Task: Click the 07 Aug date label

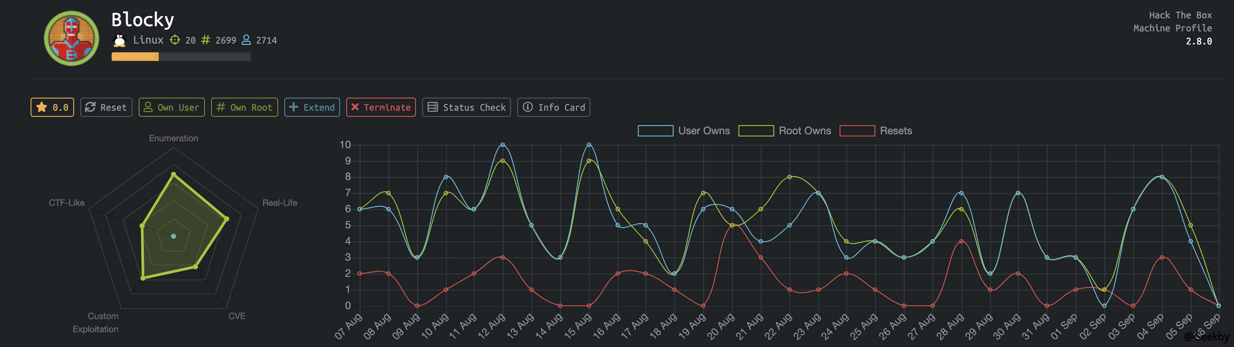Action: 349,326
